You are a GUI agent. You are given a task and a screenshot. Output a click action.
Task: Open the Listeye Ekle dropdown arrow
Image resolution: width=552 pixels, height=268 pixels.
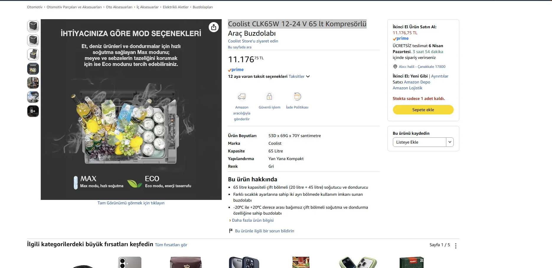click(450, 142)
